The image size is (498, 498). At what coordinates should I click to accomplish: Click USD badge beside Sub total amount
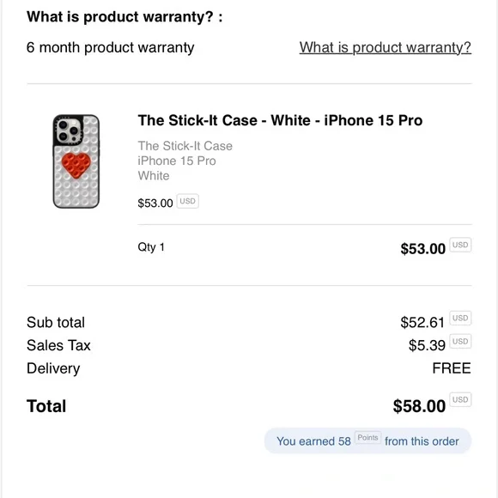coord(460,318)
